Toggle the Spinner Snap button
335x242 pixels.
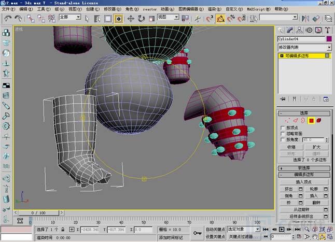242,19
